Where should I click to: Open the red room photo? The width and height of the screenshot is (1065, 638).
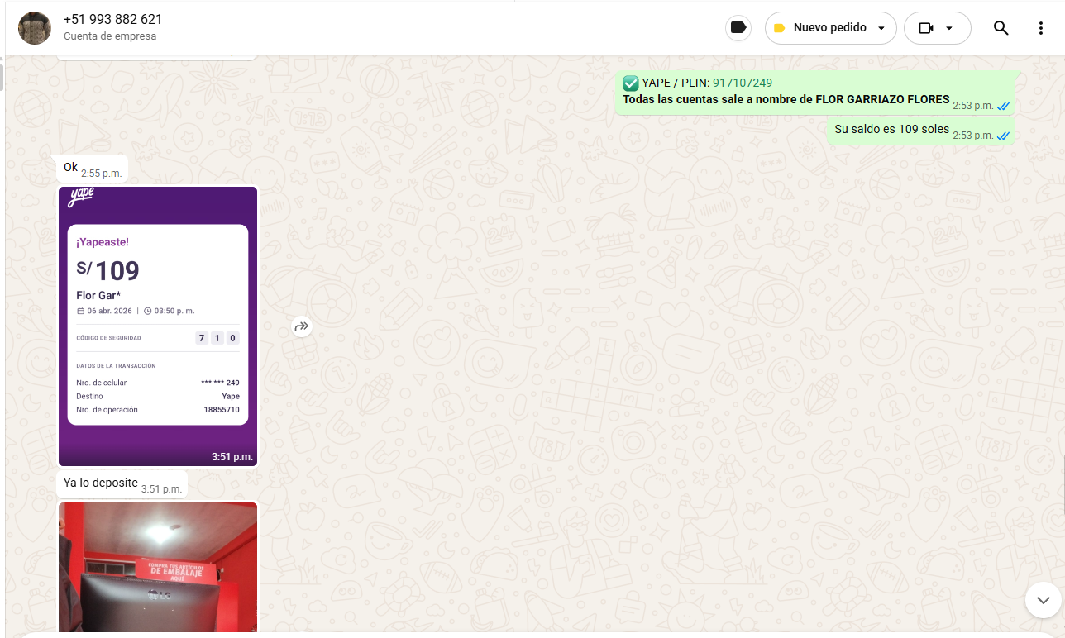pos(158,567)
